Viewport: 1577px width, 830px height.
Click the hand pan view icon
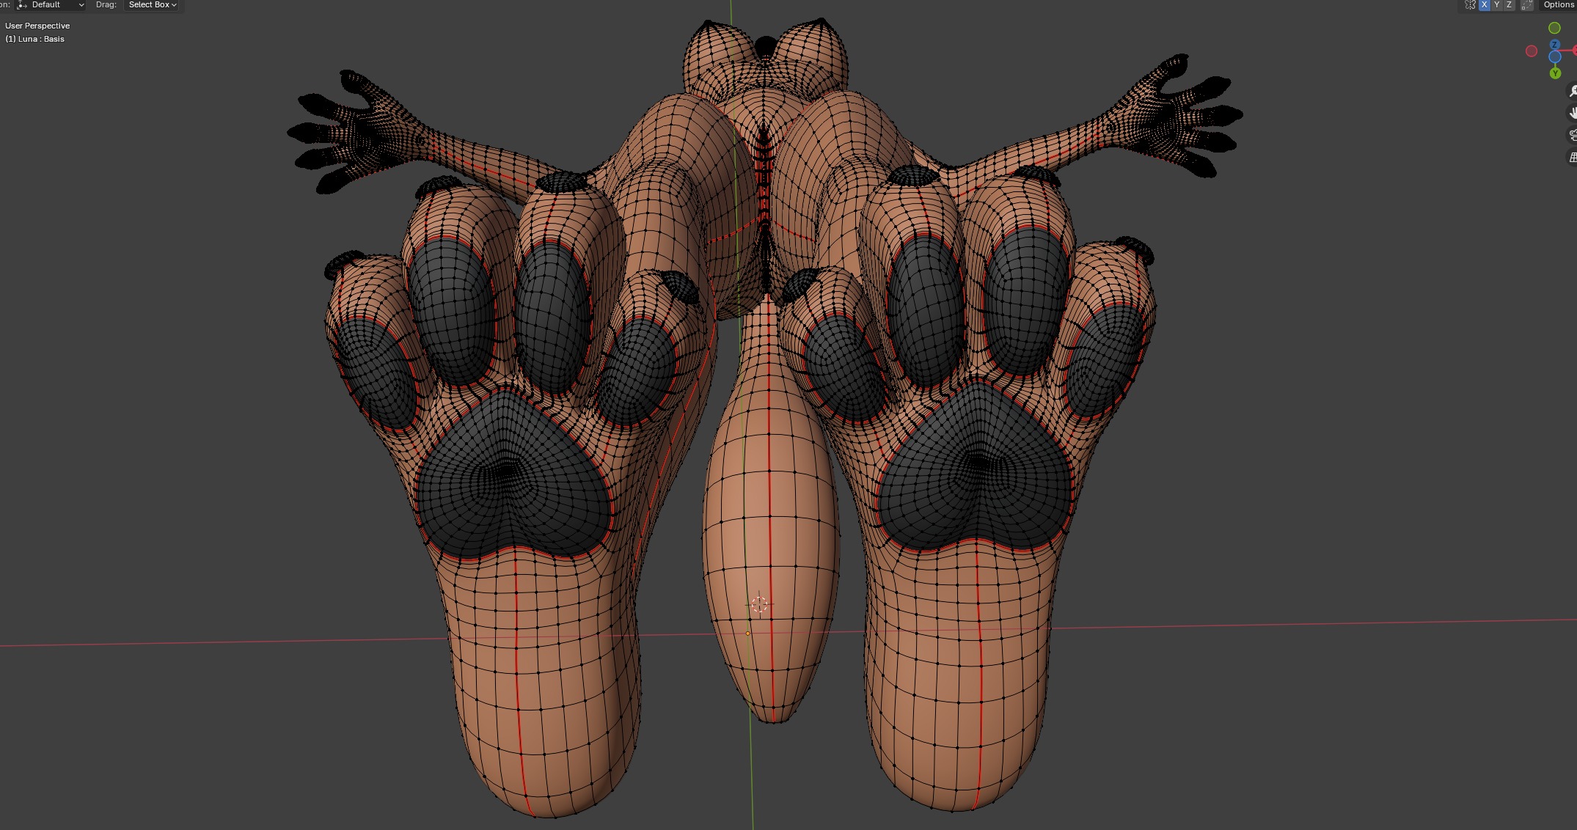click(x=1572, y=113)
